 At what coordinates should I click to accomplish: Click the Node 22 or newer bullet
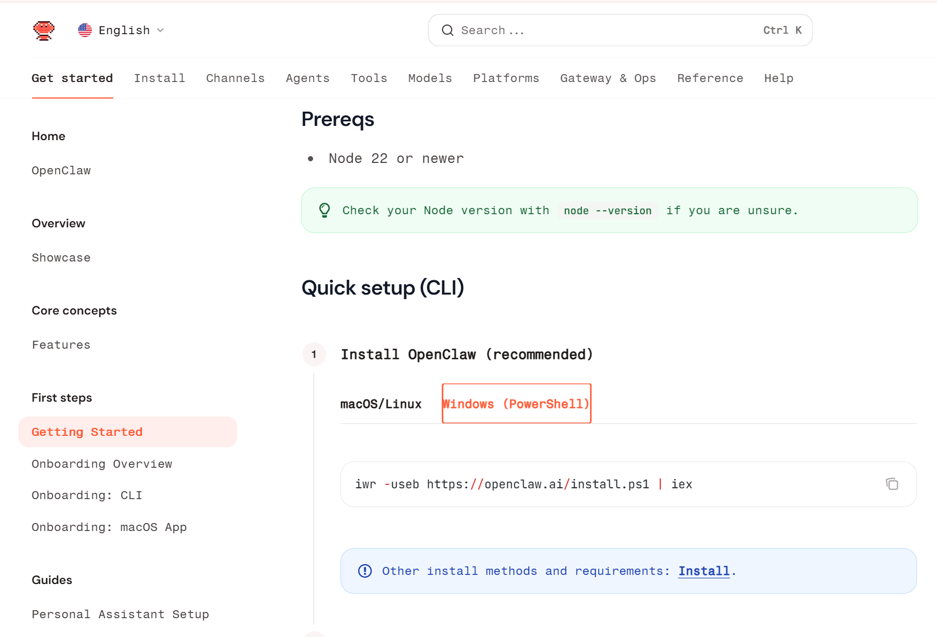point(396,158)
